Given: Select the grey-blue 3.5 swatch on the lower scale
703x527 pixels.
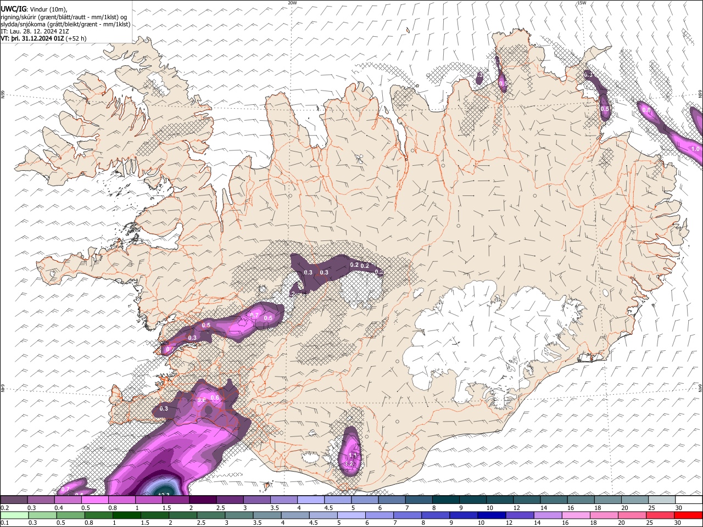Looking at the screenshot, I should point(266,515).
